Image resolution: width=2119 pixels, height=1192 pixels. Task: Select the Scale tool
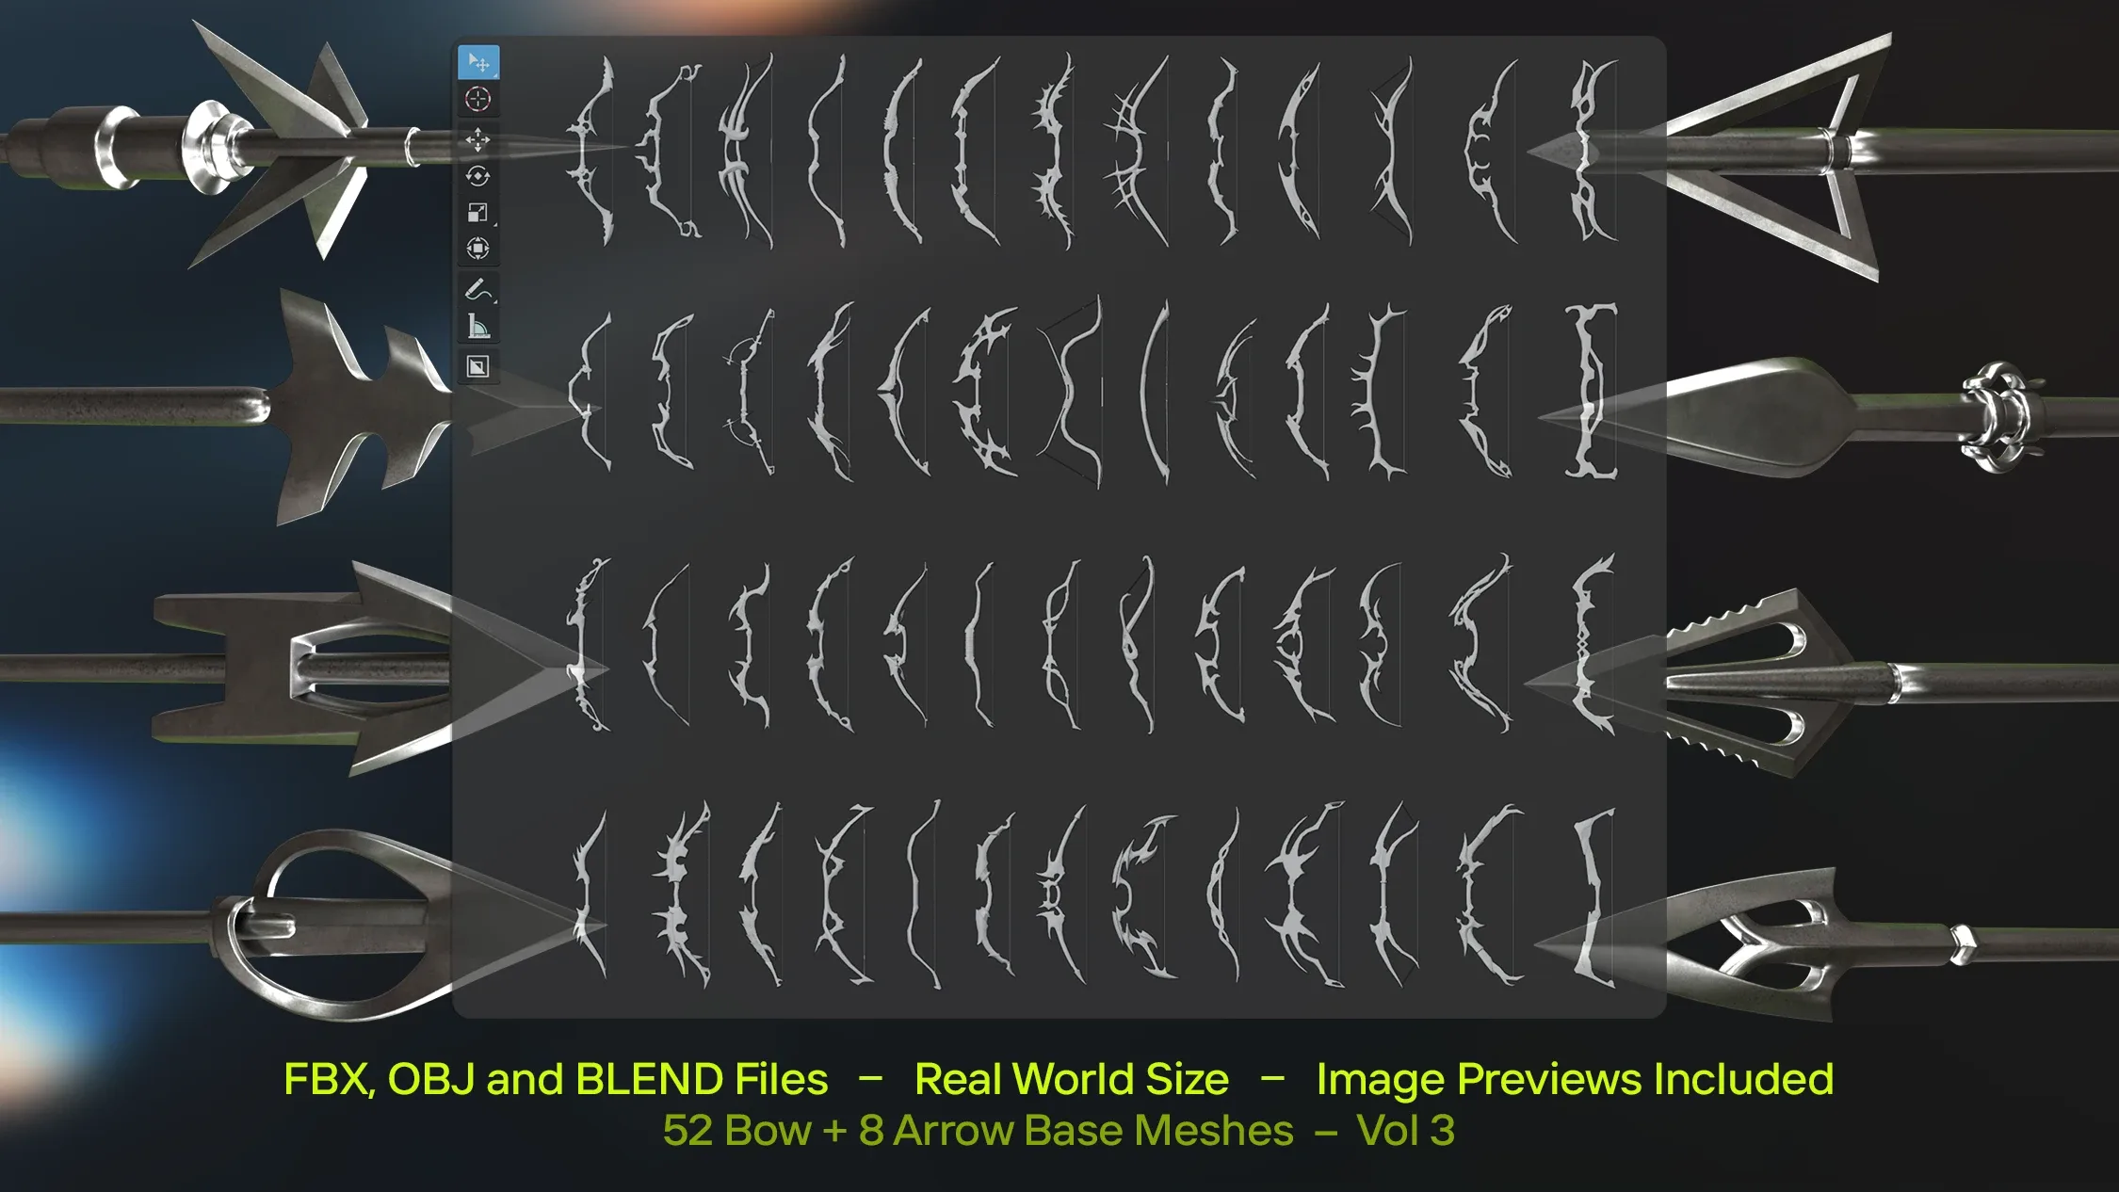[477, 213]
